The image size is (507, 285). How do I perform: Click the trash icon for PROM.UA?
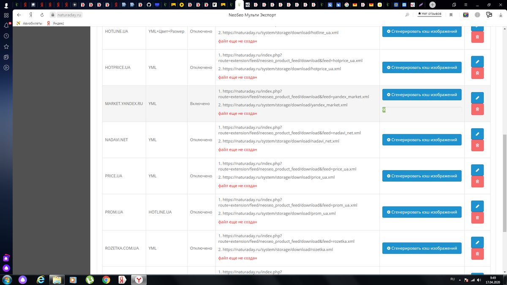click(477, 218)
